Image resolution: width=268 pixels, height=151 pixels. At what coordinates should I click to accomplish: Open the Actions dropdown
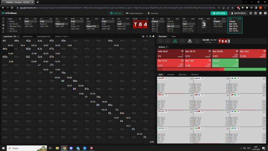(x=163, y=47)
